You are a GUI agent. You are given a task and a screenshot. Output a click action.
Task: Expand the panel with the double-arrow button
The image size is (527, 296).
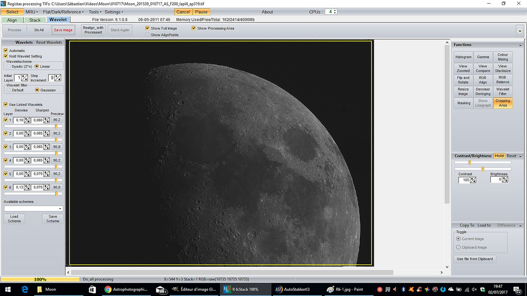click(x=519, y=31)
